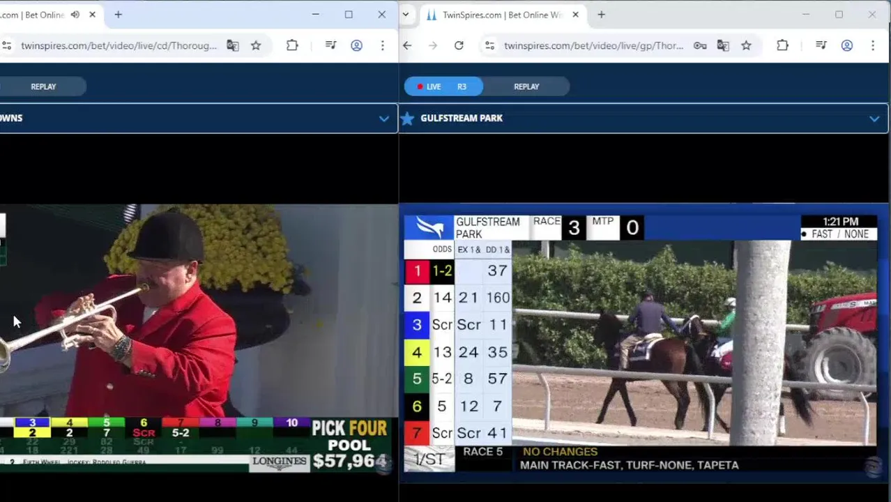891x502 pixels.
Task: Switch to LIVE R3 video in right window
Action: [x=443, y=86]
